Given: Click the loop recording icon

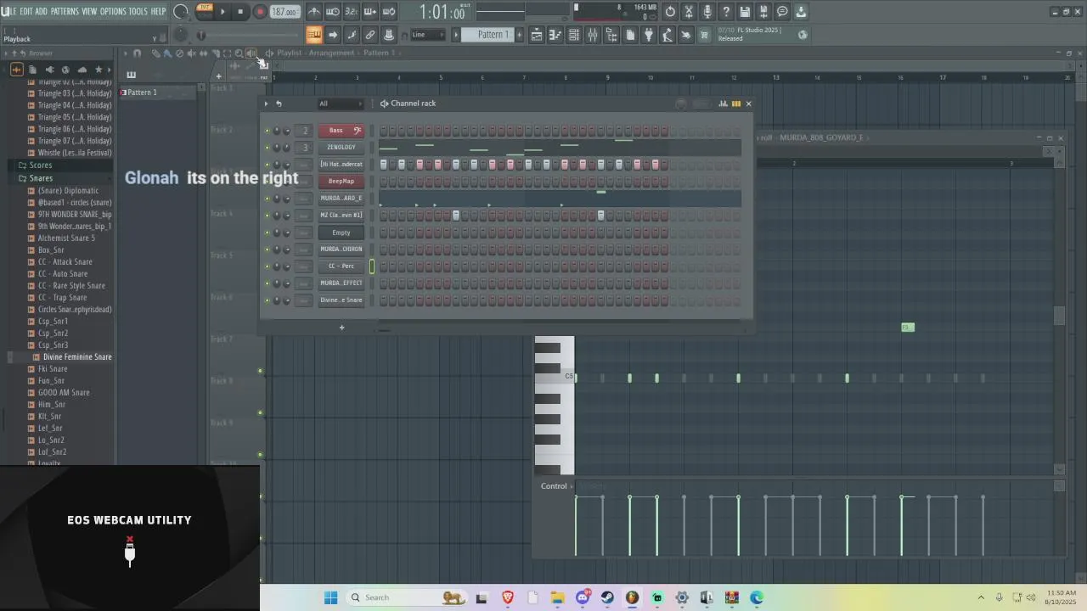Looking at the screenshot, I should (x=389, y=12).
